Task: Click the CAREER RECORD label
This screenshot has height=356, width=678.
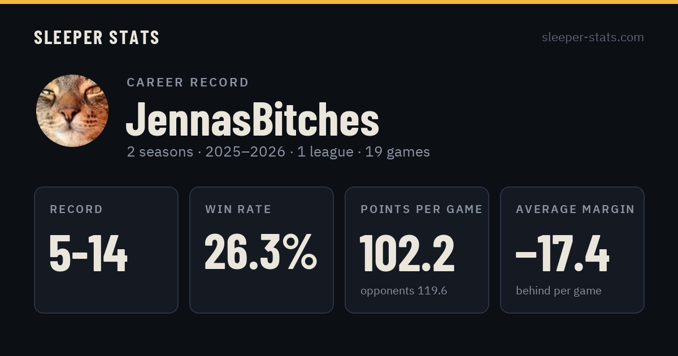Action: pyautogui.click(x=188, y=83)
